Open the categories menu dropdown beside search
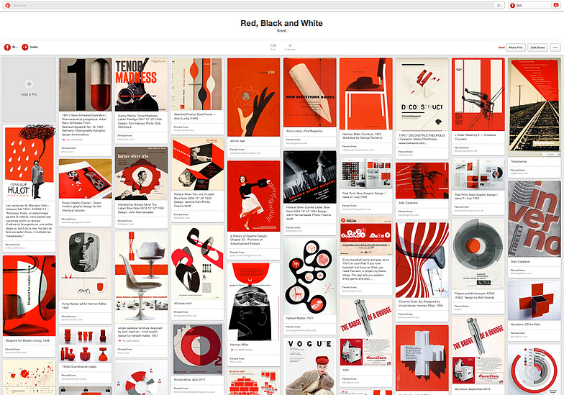Screen dimensions: 564x395 (500, 6)
